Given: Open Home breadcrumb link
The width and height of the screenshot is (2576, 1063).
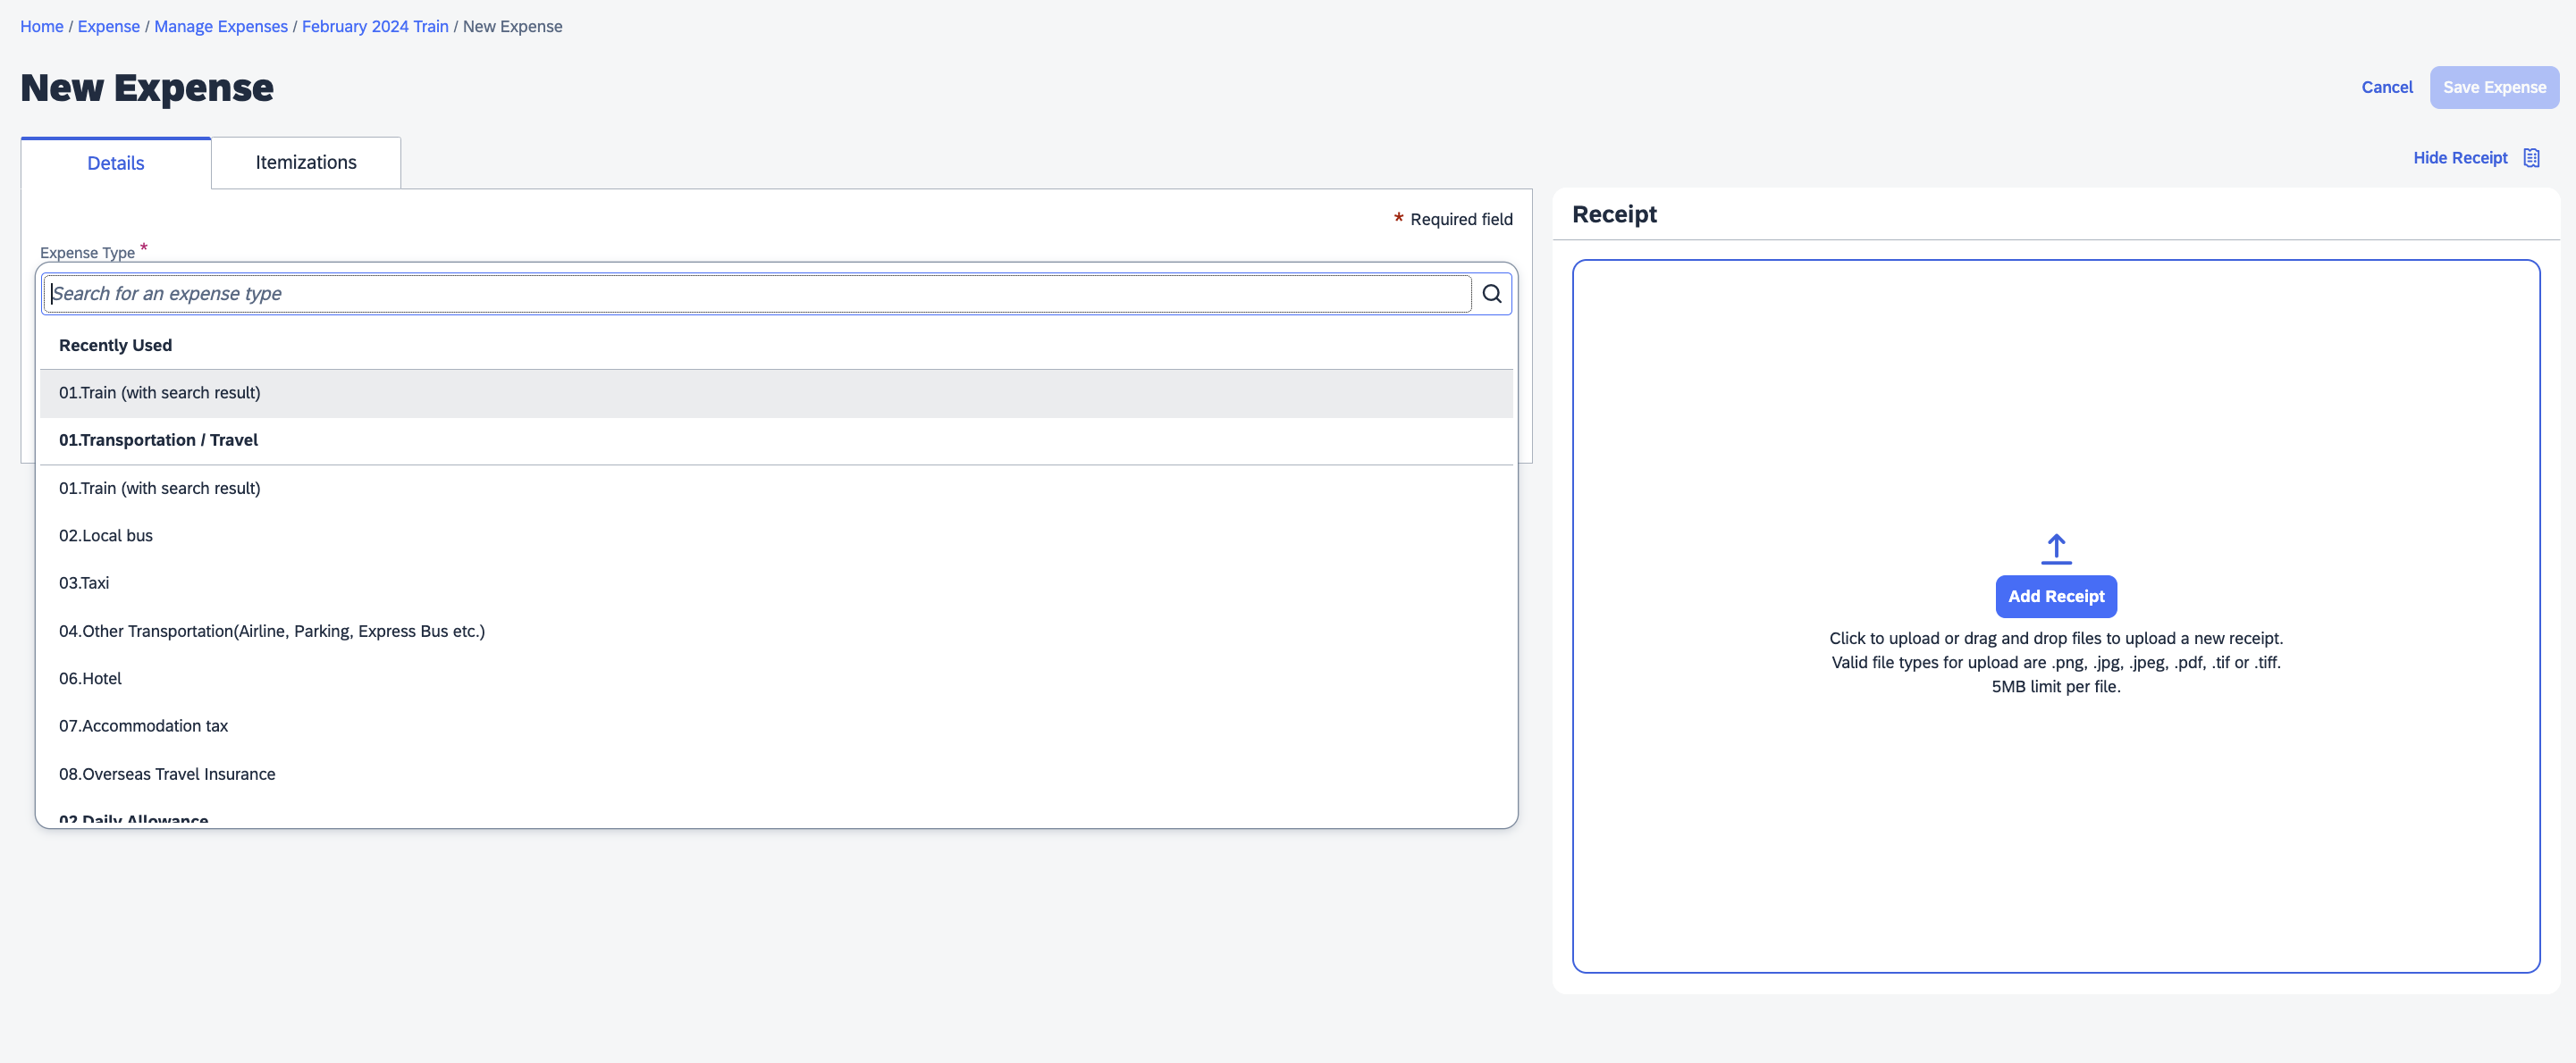Looking at the screenshot, I should click(x=41, y=27).
